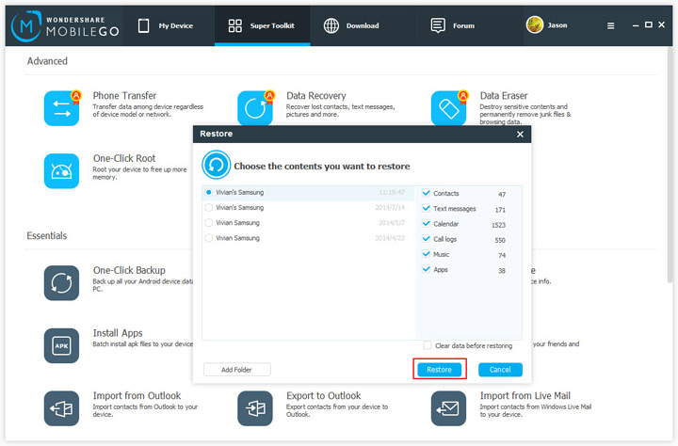This screenshot has height=446, width=678.
Task: Launch the Data Recovery icon
Action: 255,108
